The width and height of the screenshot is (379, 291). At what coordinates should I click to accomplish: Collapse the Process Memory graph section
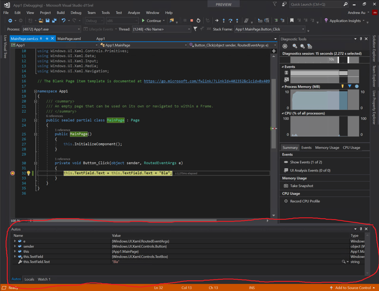(282, 87)
